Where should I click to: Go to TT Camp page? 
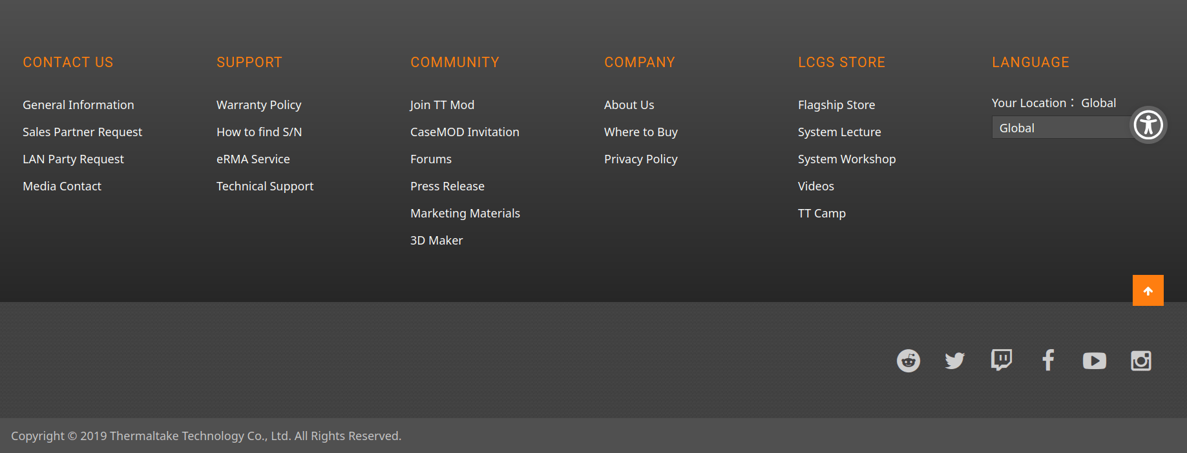pos(821,213)
